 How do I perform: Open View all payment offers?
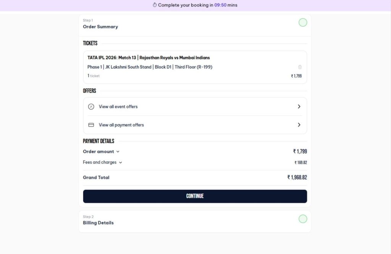(x=122, y=125)
